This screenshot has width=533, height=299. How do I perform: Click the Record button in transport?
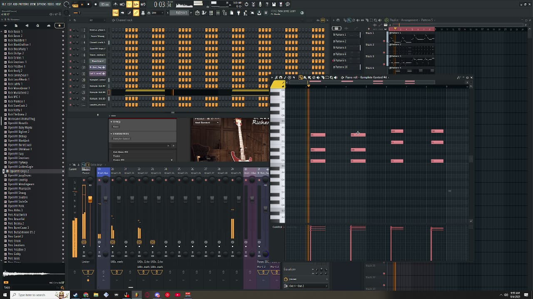click(95, 4)
